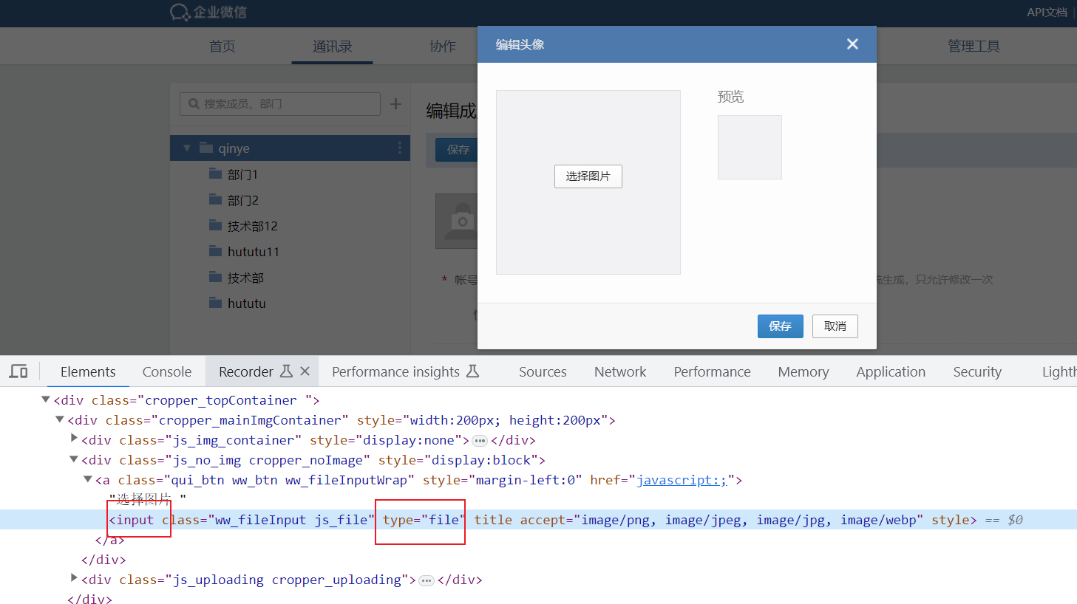Screen dimensions: 1077x604
Task: Click the 选择图片 button
Action: [588, 176]
